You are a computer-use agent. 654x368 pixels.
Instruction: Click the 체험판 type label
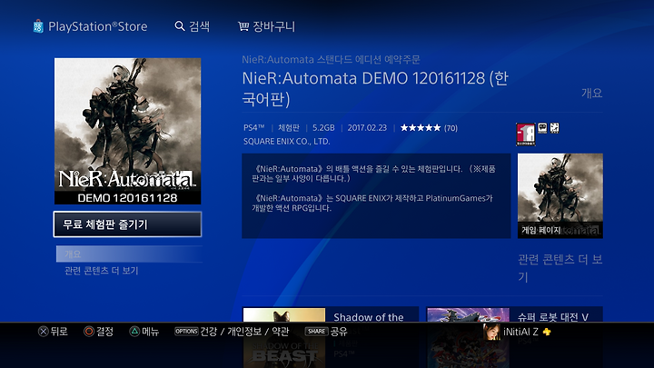[x=289, y=128]
